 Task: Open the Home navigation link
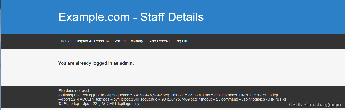click(66, 41)
